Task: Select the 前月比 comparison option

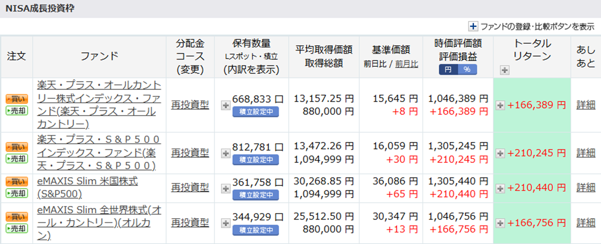Action: (x=406, y=64)
